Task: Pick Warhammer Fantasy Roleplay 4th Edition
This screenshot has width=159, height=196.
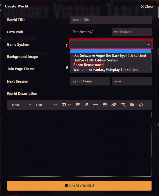Action: (105, 70)
